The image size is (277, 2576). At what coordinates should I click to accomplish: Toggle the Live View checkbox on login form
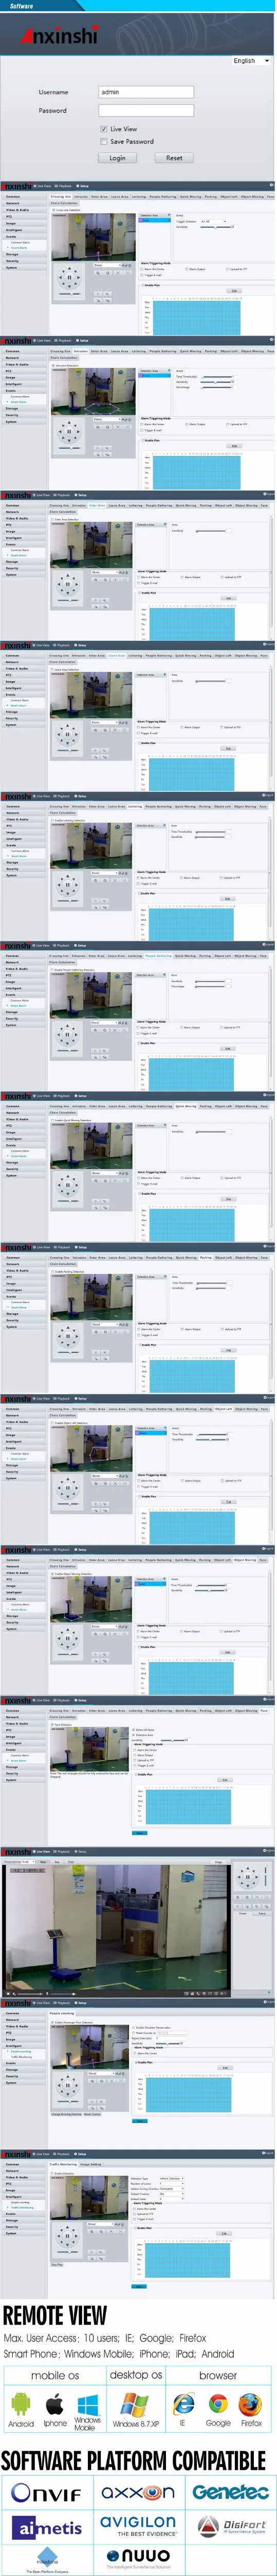pyautogui.click(x=104, y=129)
